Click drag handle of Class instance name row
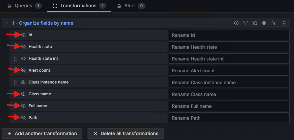Image resolution: width=294 pixels, height=140 pixels. click(15, 82)
